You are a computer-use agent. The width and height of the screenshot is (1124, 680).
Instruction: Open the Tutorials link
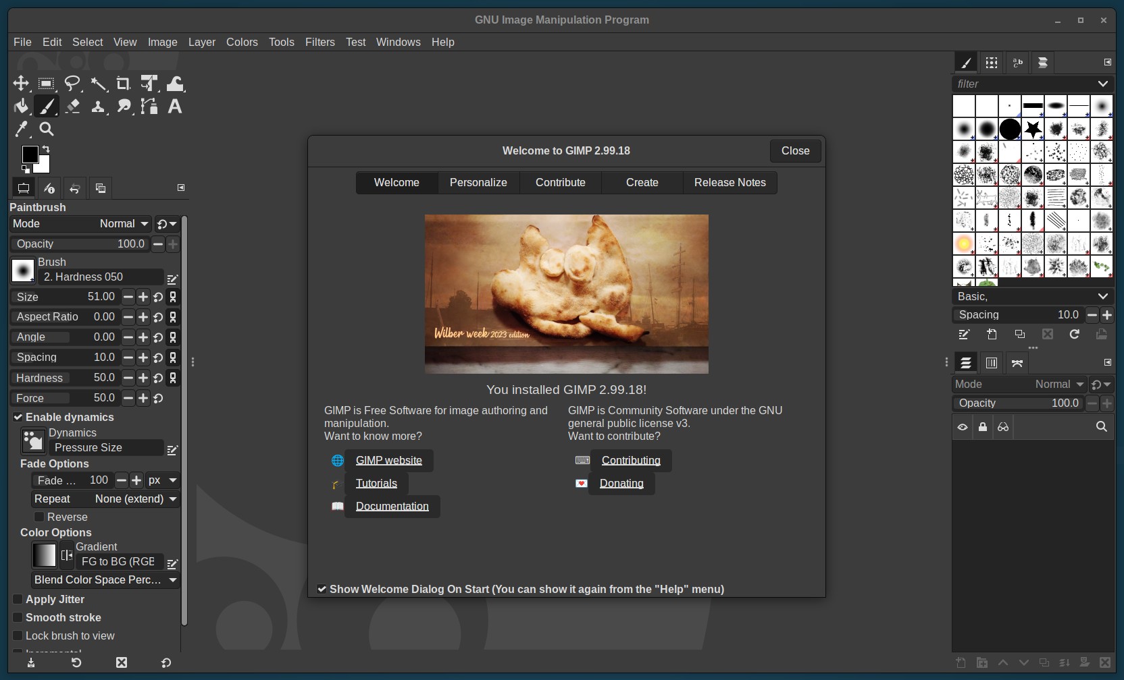376,484
